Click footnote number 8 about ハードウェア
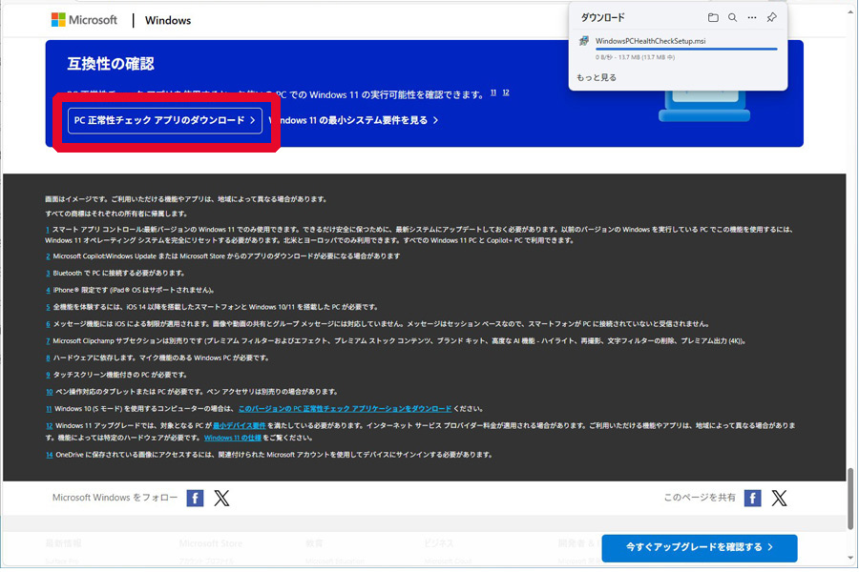Screen dimensions: 859x572 (49, 358)
